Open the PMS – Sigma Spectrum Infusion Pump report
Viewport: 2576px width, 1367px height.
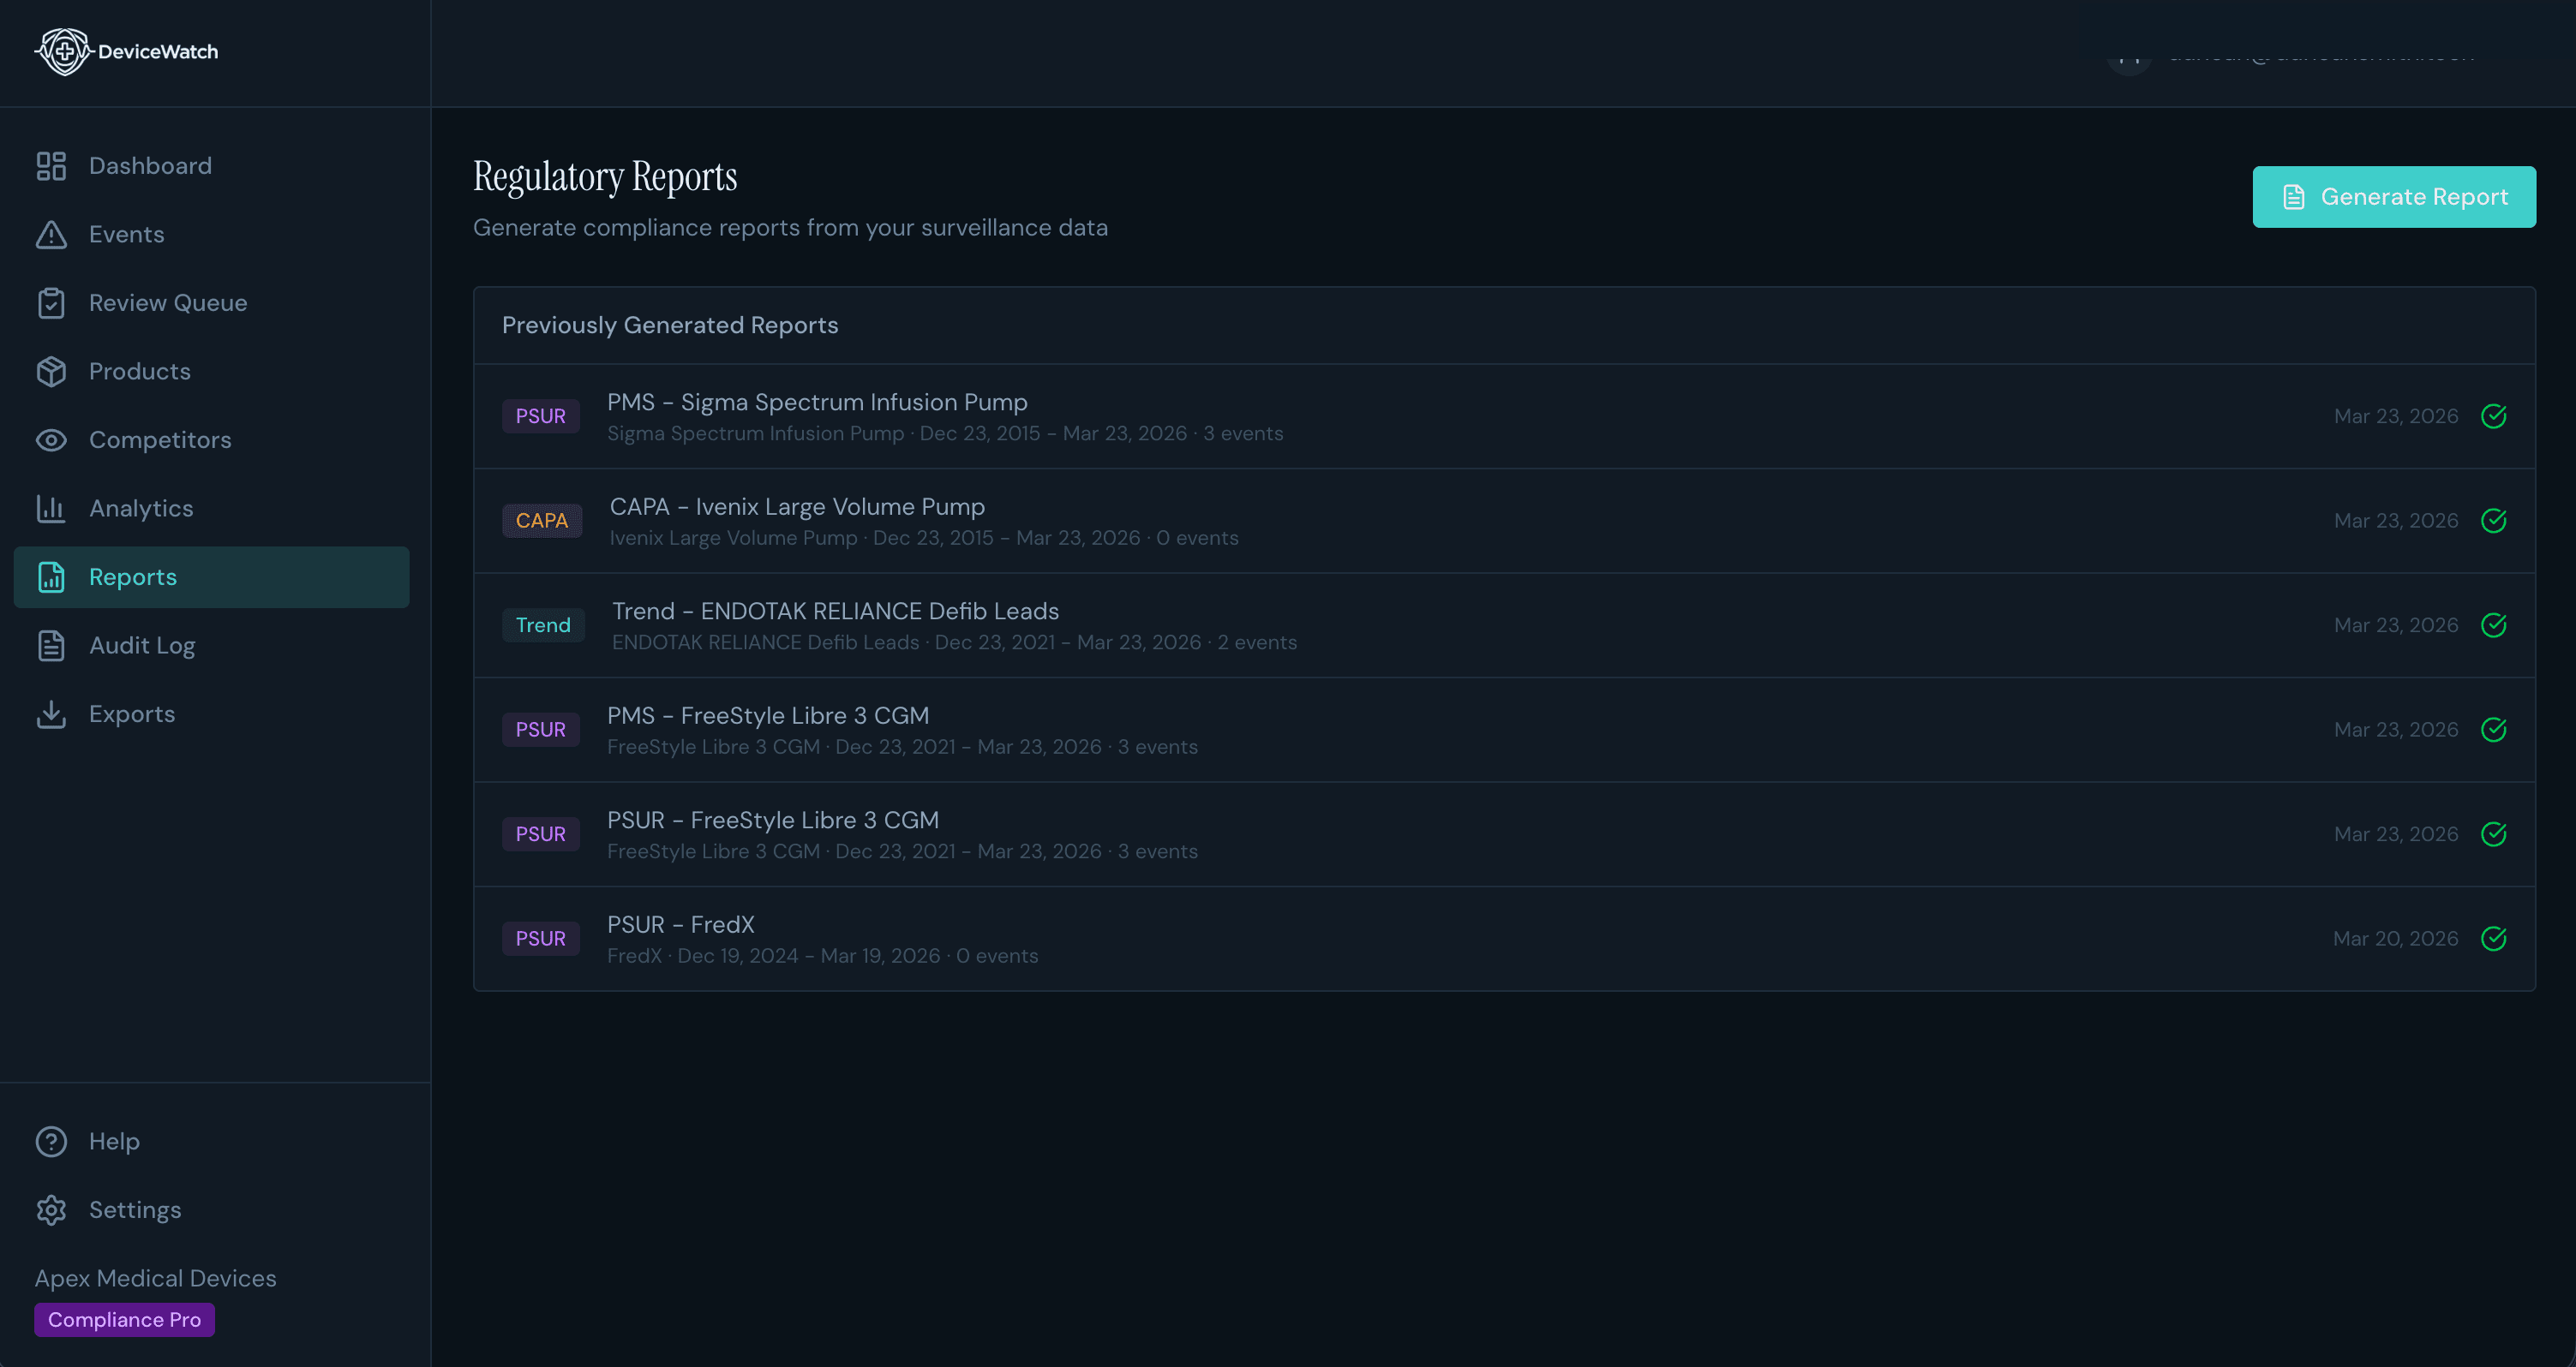[x=816, y=402]
